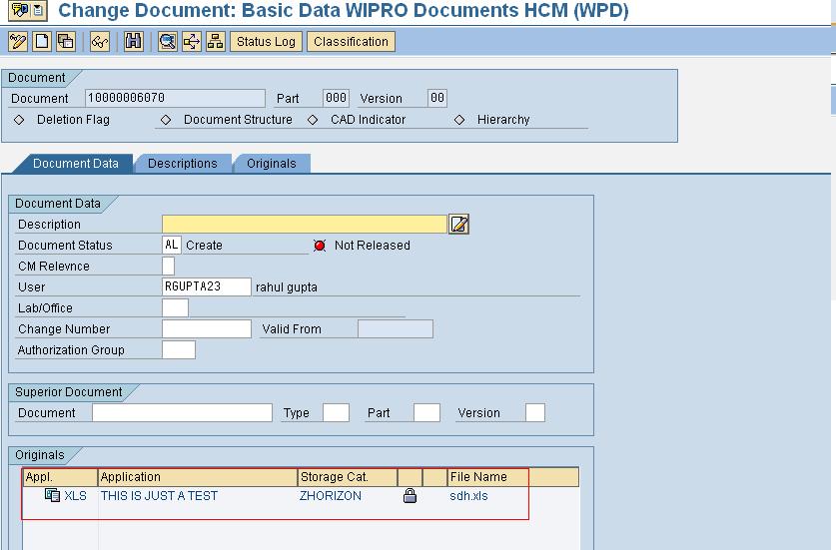Screen dimensions: 836x550
Task: Click the sdh.xls file name
Action: [468, 496]
